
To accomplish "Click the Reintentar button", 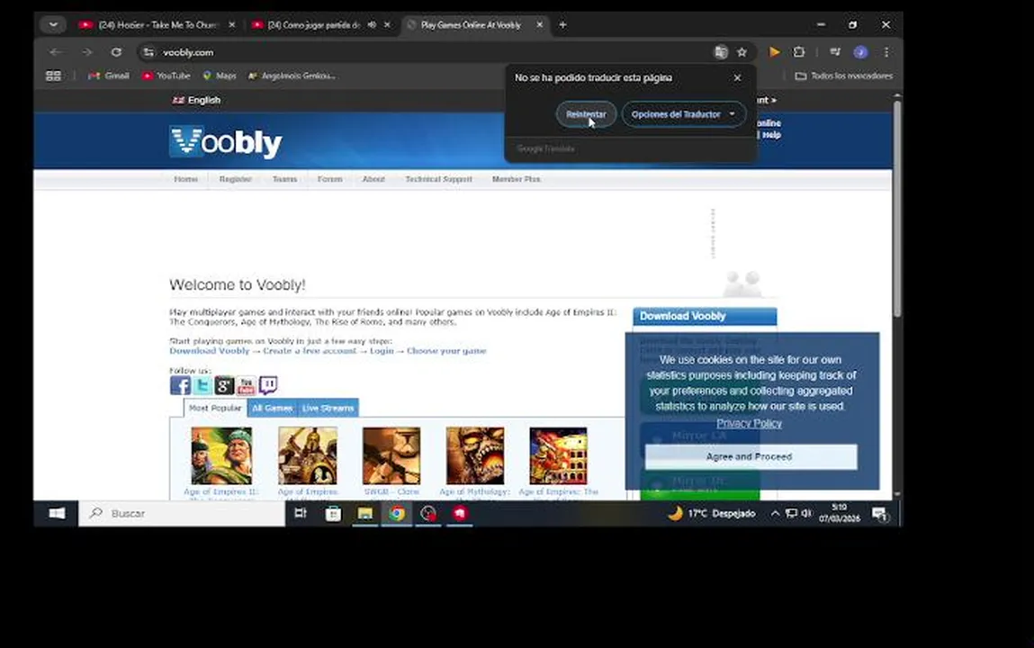I will tap(586, 114).
